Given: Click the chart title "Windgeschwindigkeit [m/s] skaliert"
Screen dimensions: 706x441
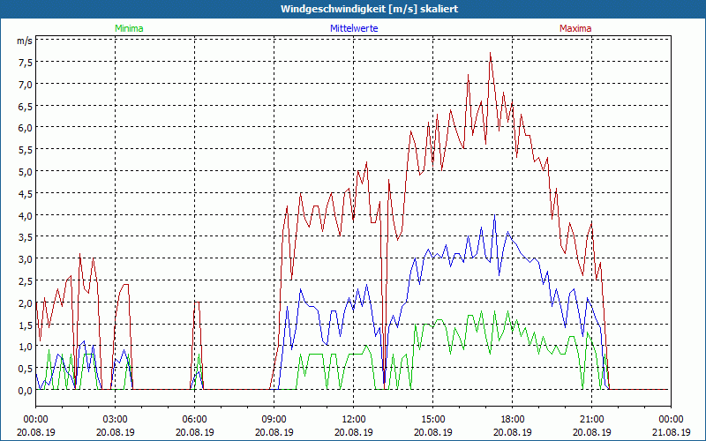Looking at the screenshot, I should 369,9.
